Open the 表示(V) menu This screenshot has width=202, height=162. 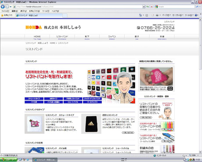click(x=23, y=11)
